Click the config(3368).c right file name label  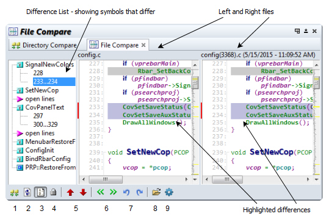coord(258,55)
